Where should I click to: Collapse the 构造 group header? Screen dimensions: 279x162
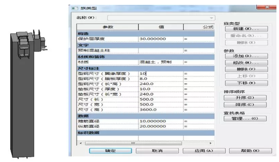tap(145, 34)
